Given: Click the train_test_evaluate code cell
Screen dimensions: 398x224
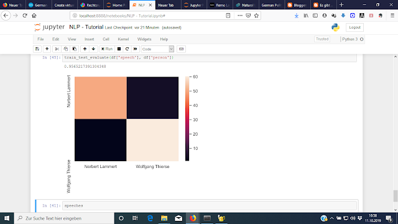Looking at the screenshot, I should pos(210,58).
